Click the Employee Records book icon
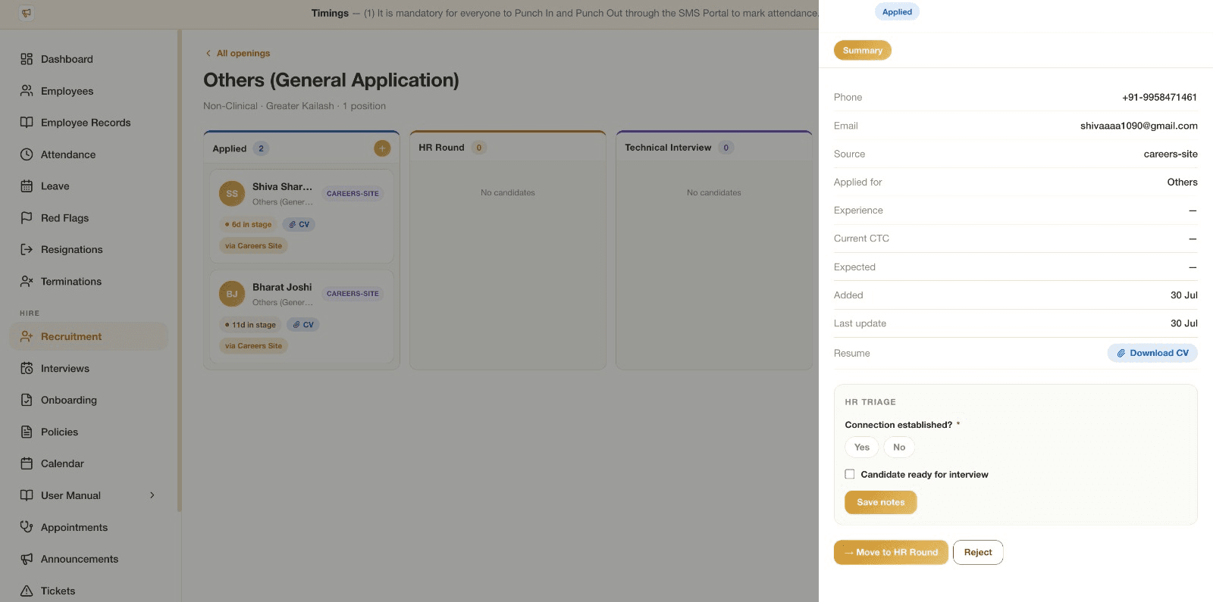Viewport: 1213px width, 602px height. 27,123
